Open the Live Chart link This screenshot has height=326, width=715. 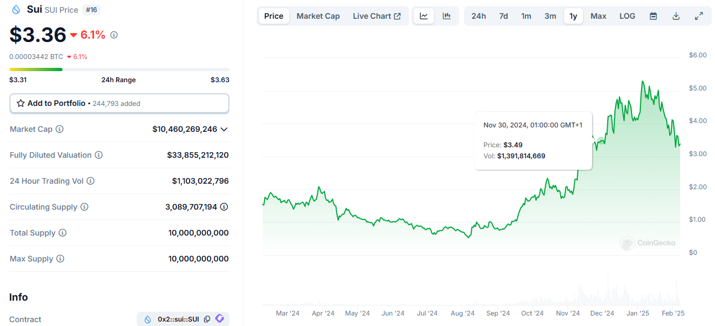[377, 16]
